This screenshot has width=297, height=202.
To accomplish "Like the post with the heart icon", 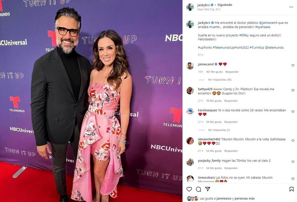I will point(189,189).
